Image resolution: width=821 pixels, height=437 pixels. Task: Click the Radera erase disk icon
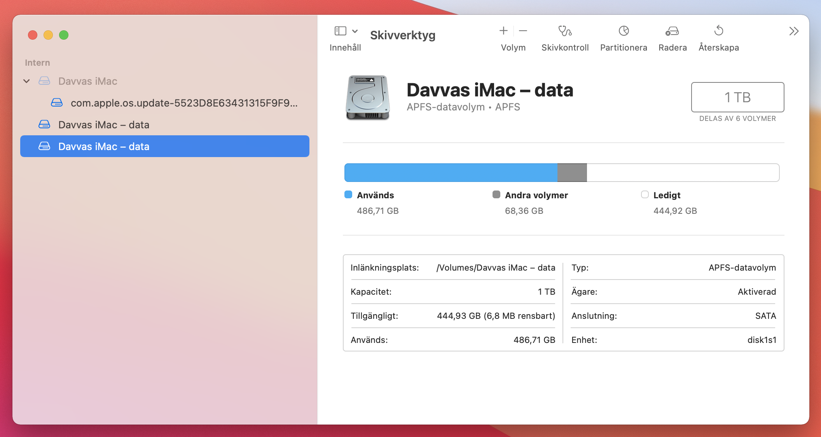pyautogui.click(x=672, y=31)
